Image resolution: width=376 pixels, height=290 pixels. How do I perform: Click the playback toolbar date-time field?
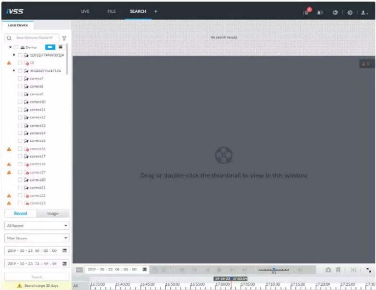tap(117, 269)
